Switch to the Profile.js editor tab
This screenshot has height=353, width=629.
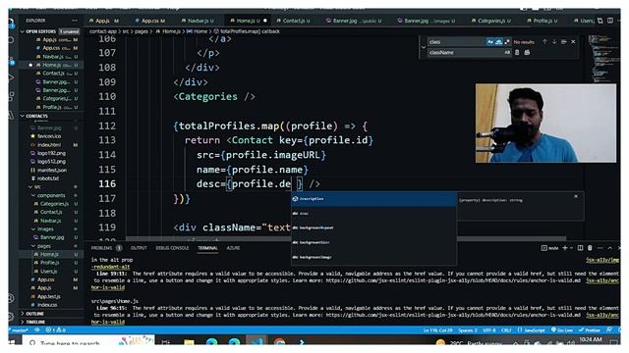tap(542, 21)
